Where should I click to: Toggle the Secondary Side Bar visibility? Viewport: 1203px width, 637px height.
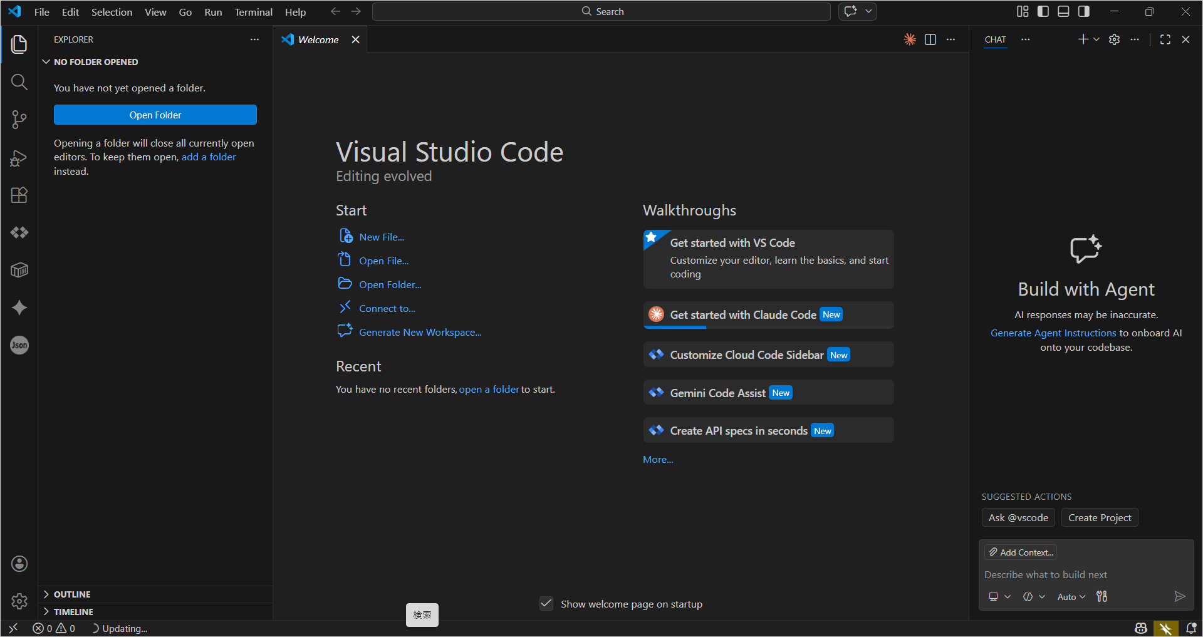pos(1083,11)
